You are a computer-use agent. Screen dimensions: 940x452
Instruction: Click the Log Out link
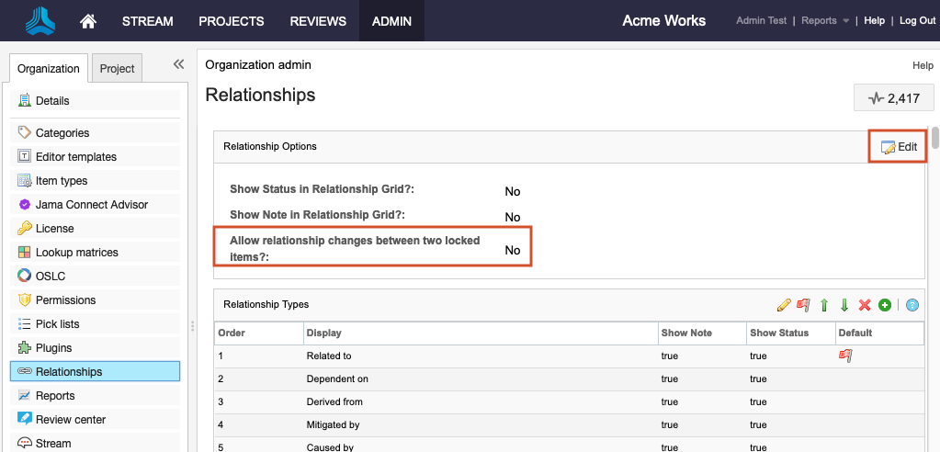[917, 21]
